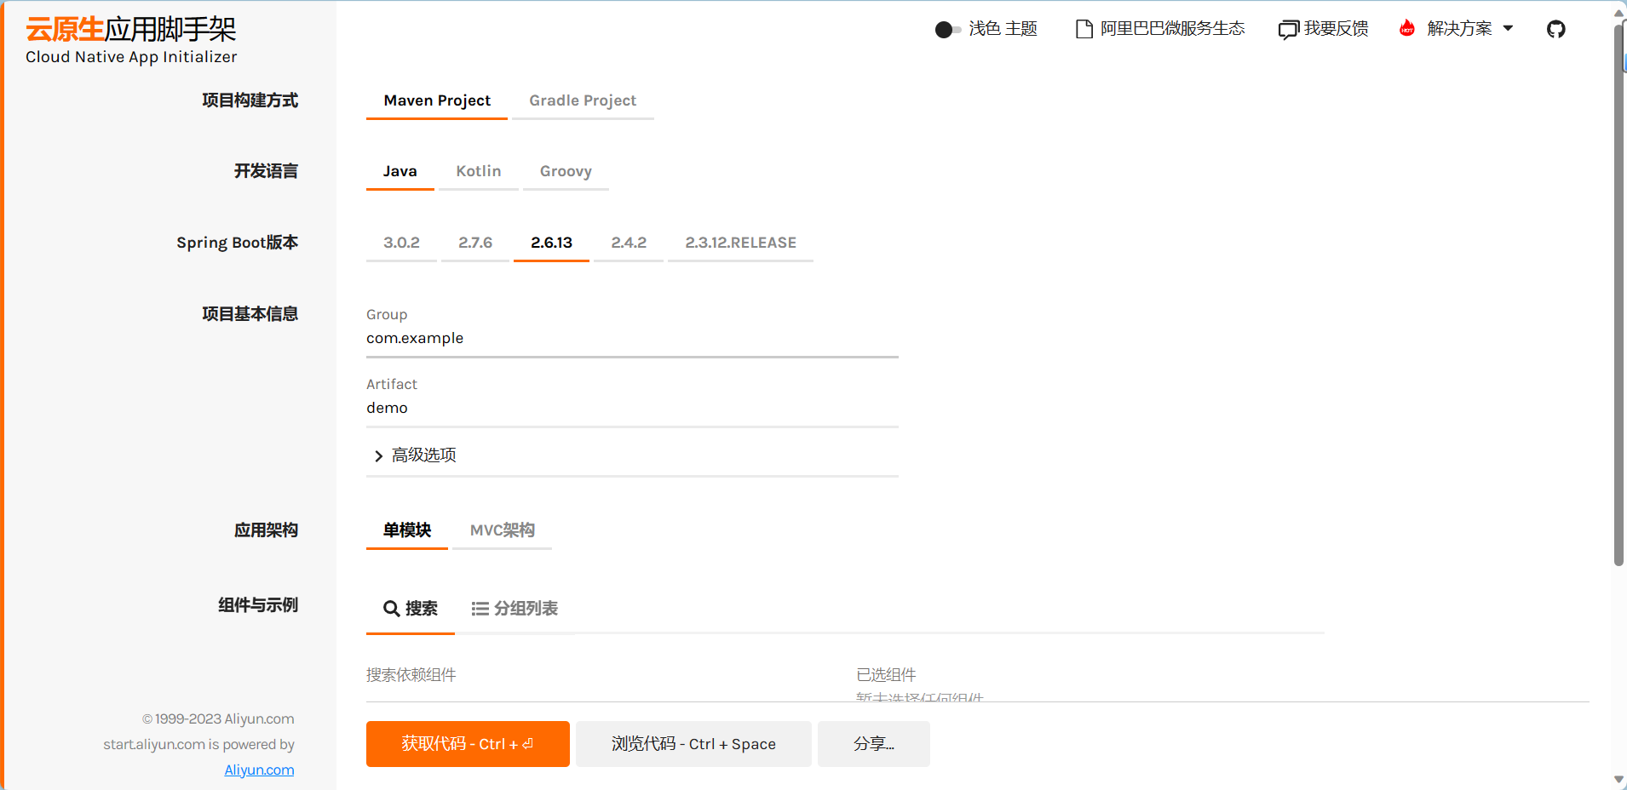Select Maven Project build type
1627x790 pixels.
pyautogui.click(x=437, y=100)
